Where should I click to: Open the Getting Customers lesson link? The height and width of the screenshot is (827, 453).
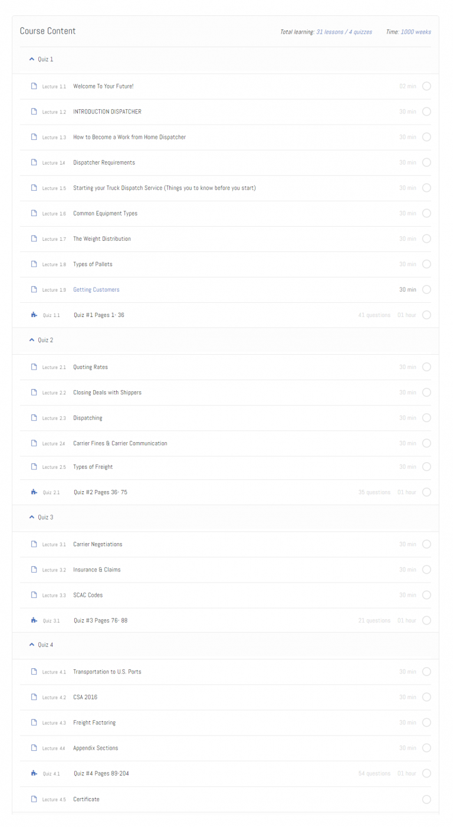[x=96, y=290]
